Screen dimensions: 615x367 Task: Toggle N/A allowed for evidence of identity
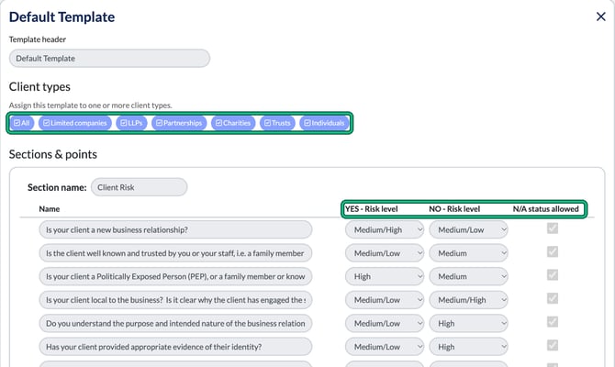point(553,345)
